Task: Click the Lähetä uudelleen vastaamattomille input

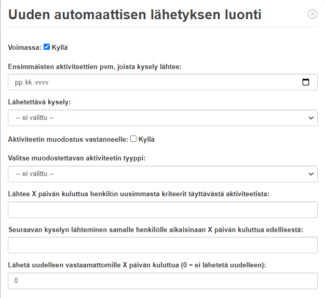Action: click(162, 281)
